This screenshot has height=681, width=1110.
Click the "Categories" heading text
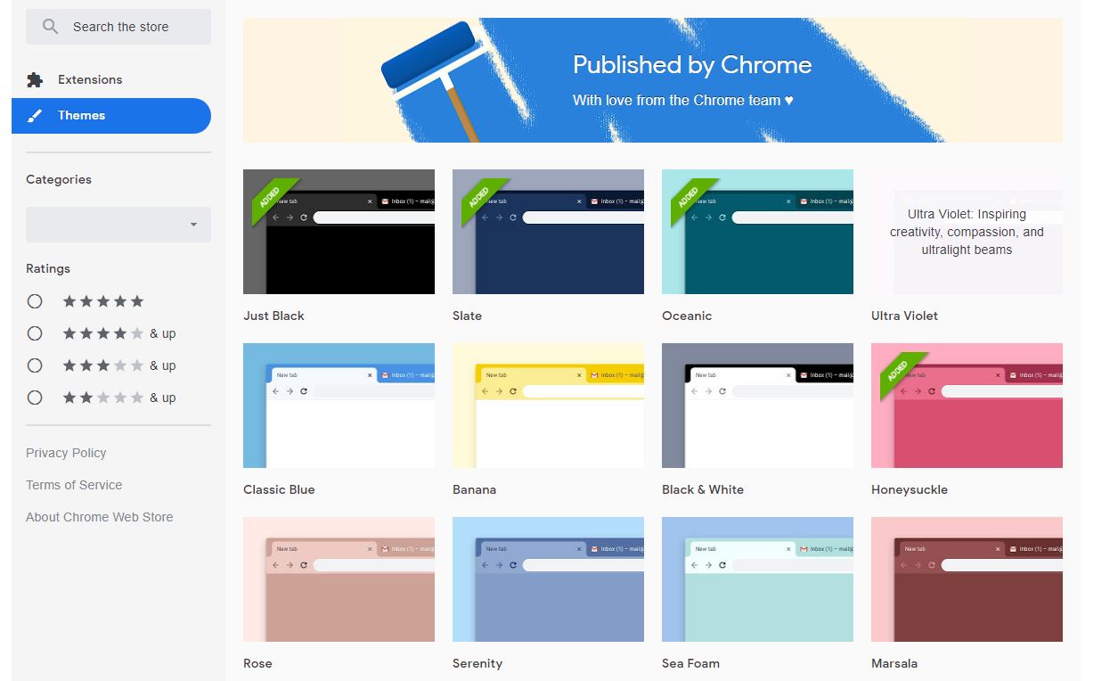click(x=59, y=179)
